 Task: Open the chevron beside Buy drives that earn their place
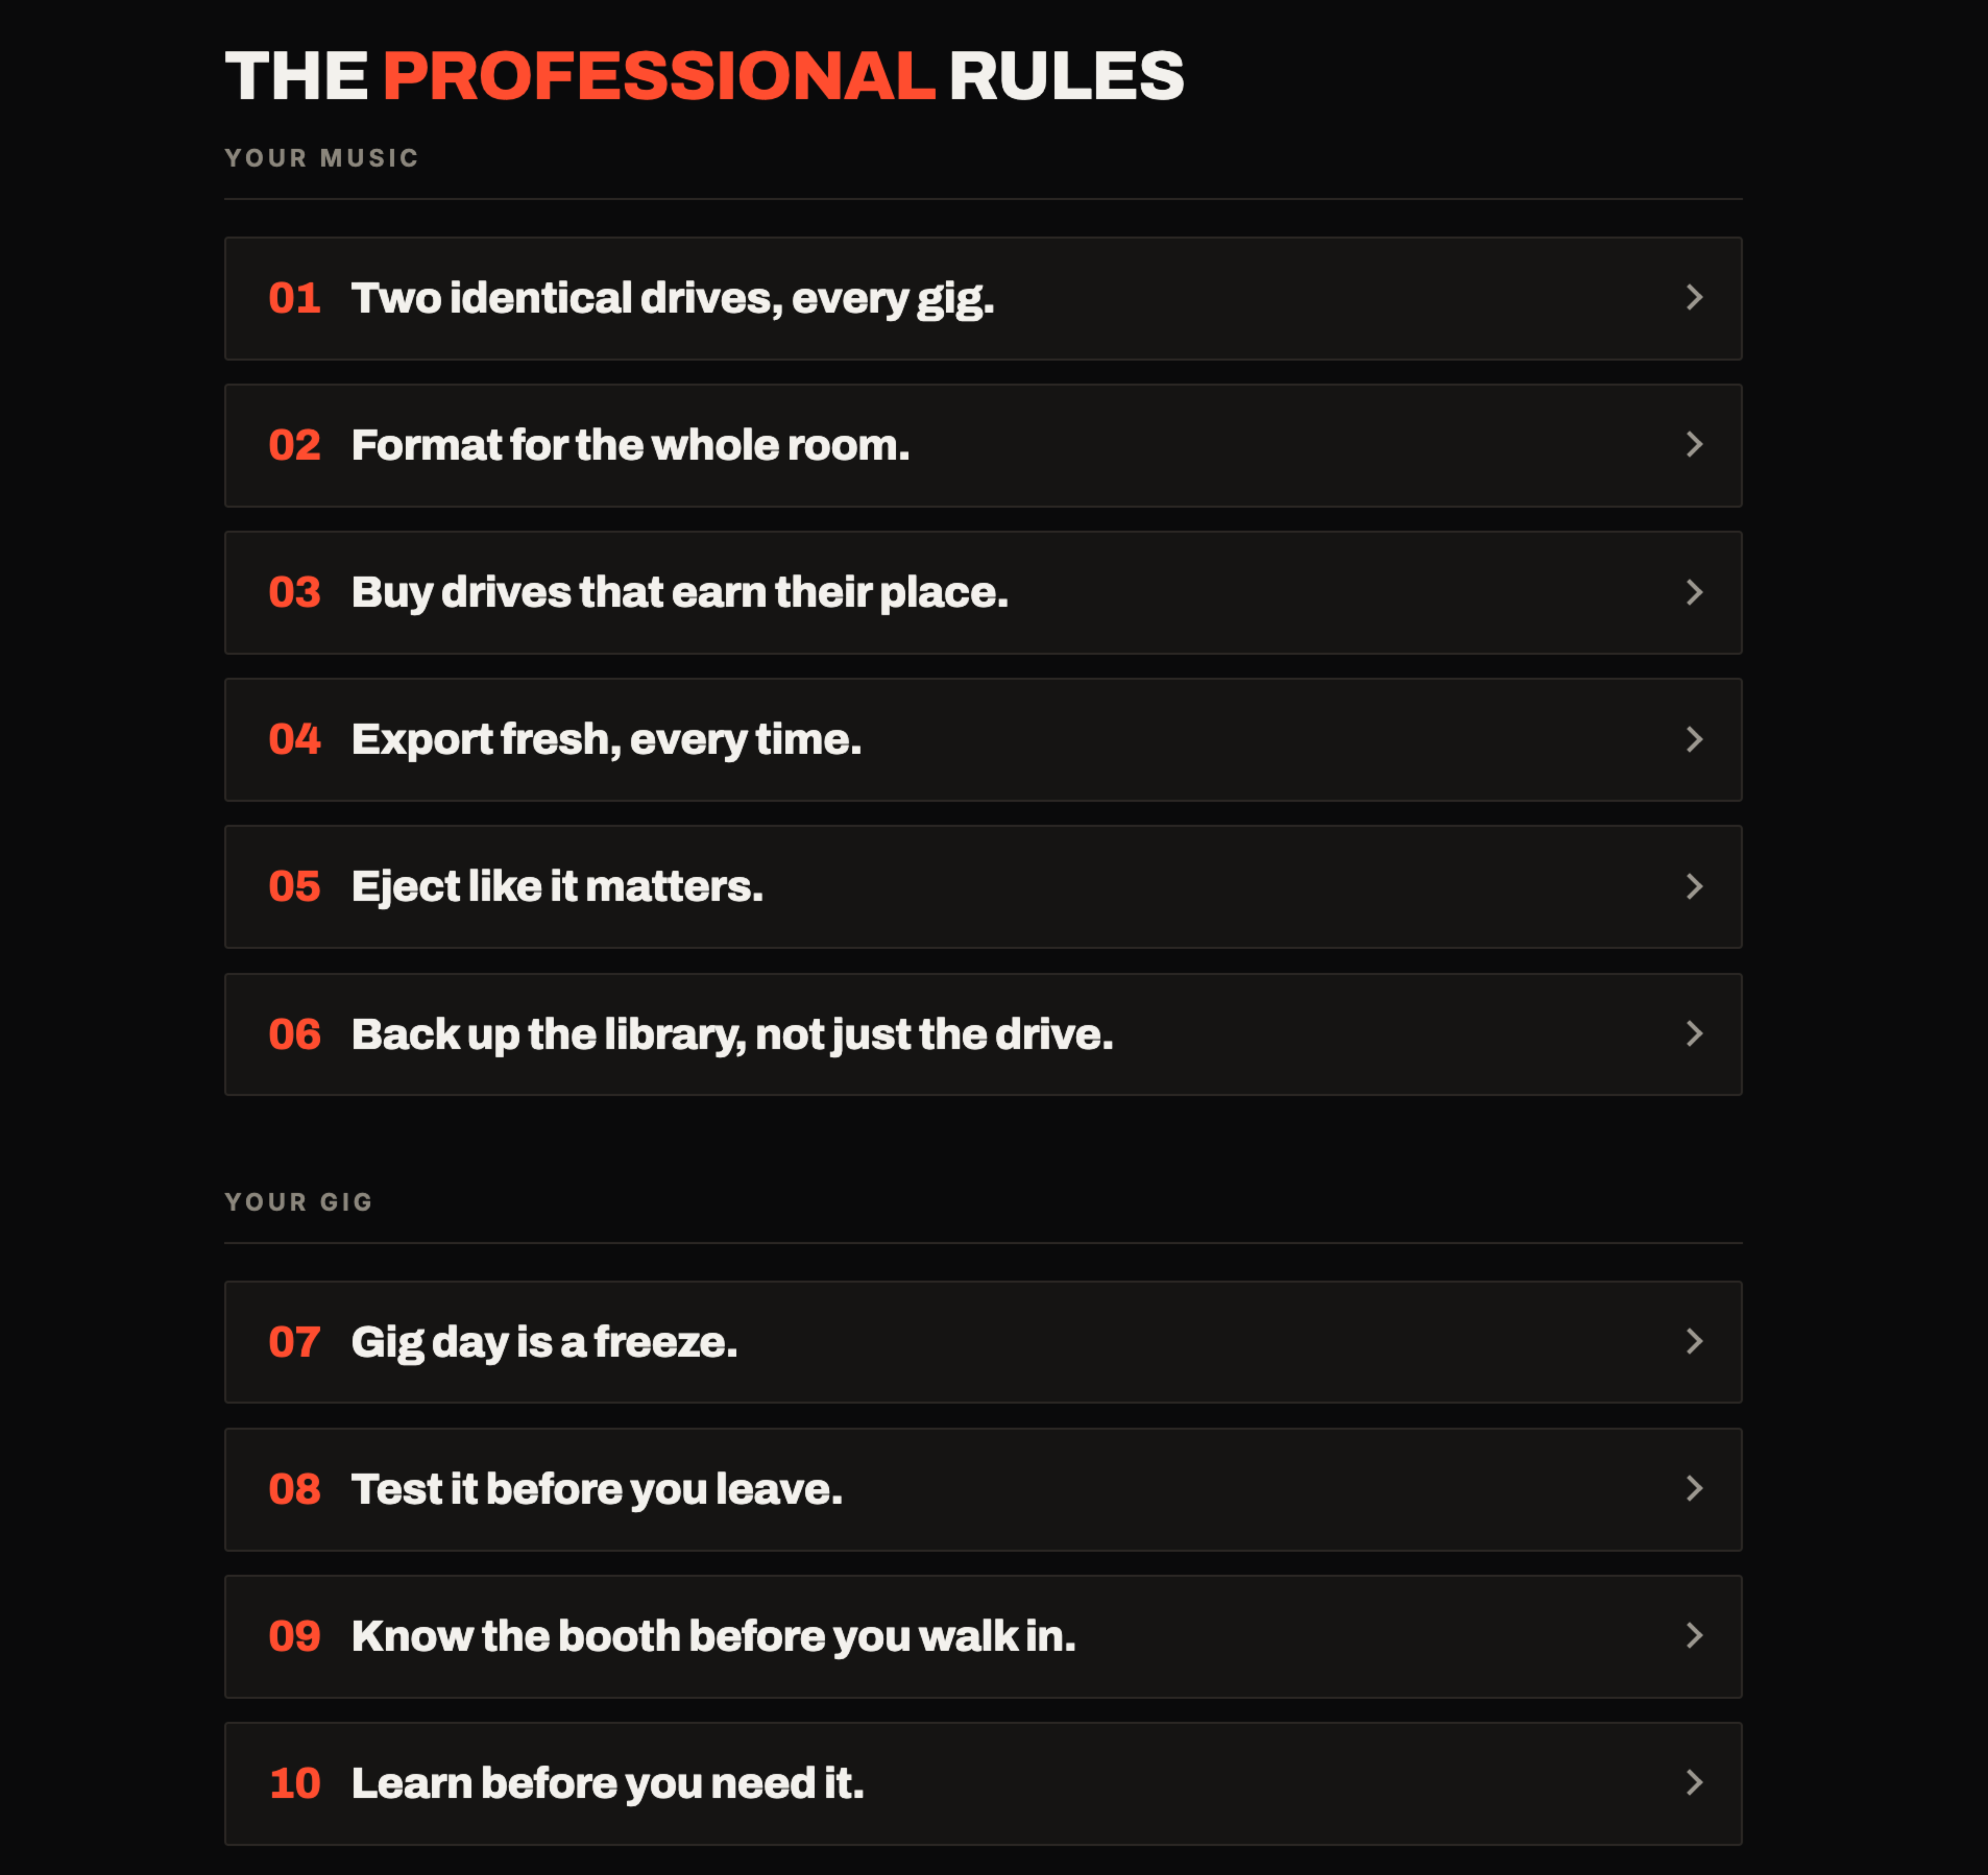pyautogui.click(x=1693, y=592)
